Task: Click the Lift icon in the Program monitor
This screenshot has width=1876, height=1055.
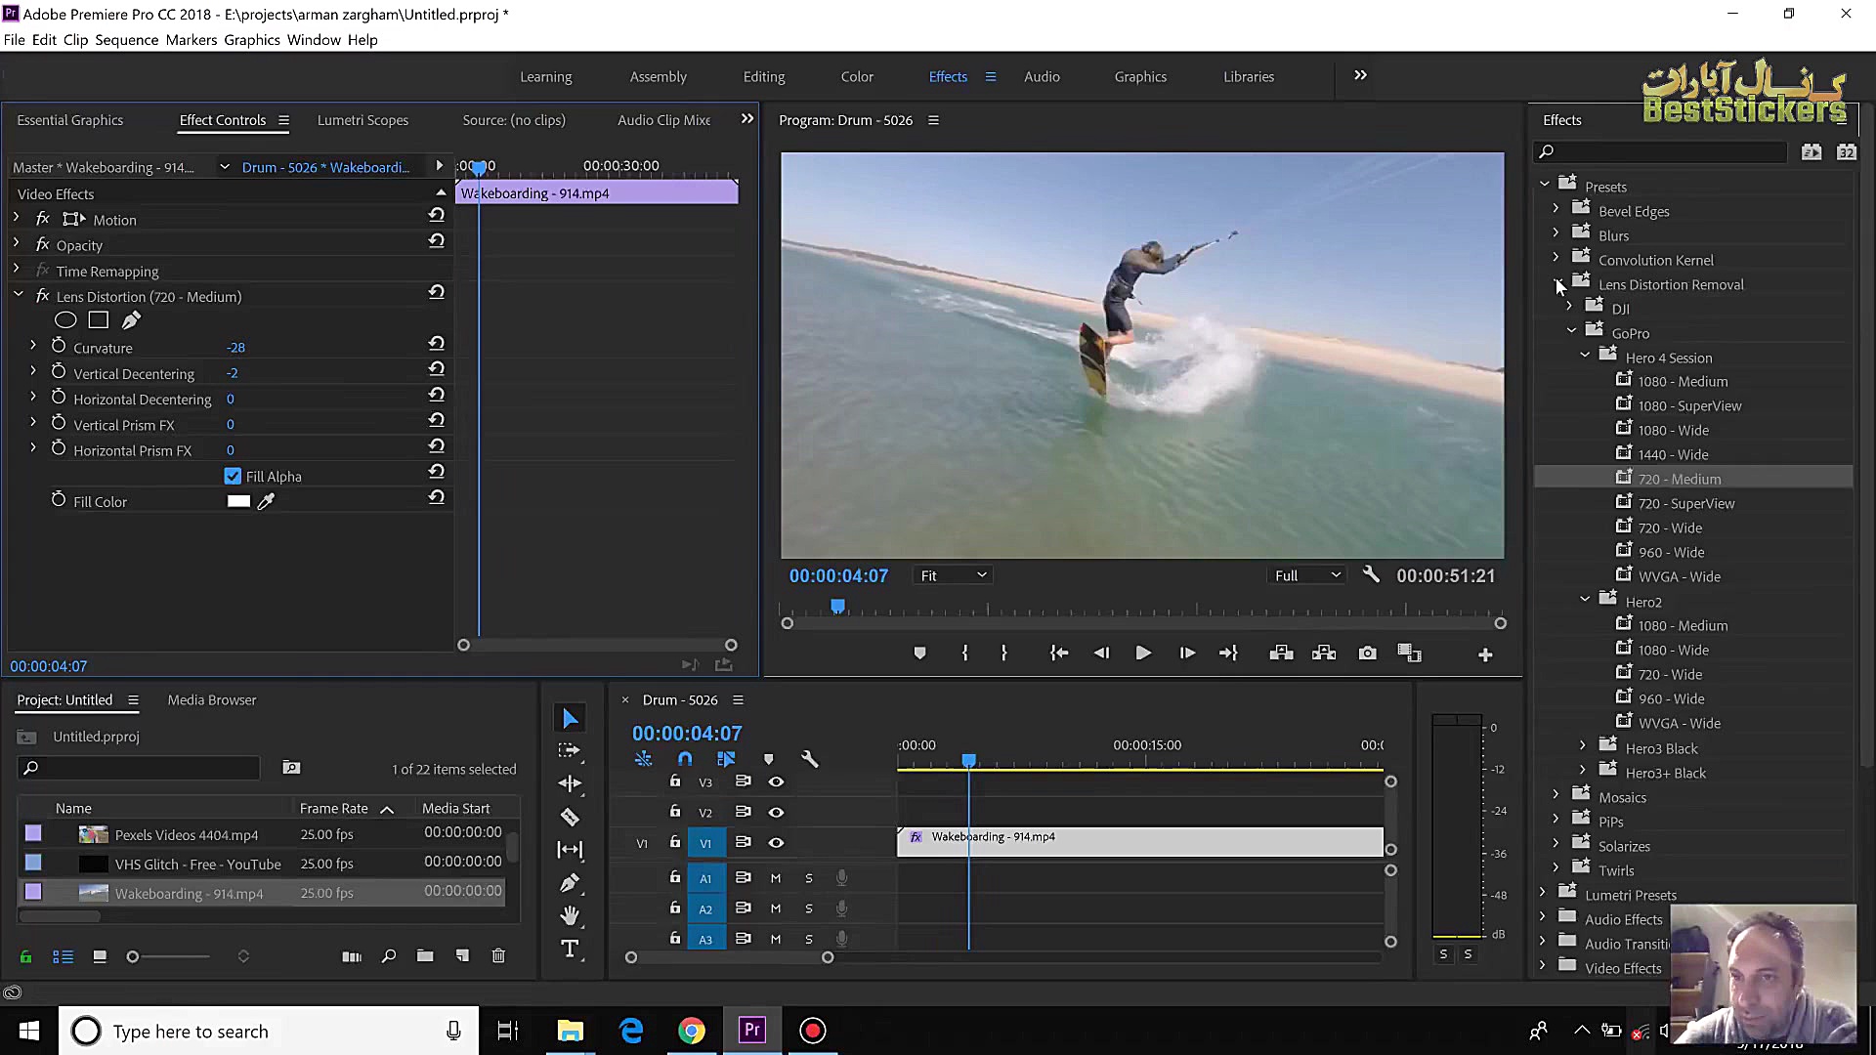Action: (x=1281, y=653)
